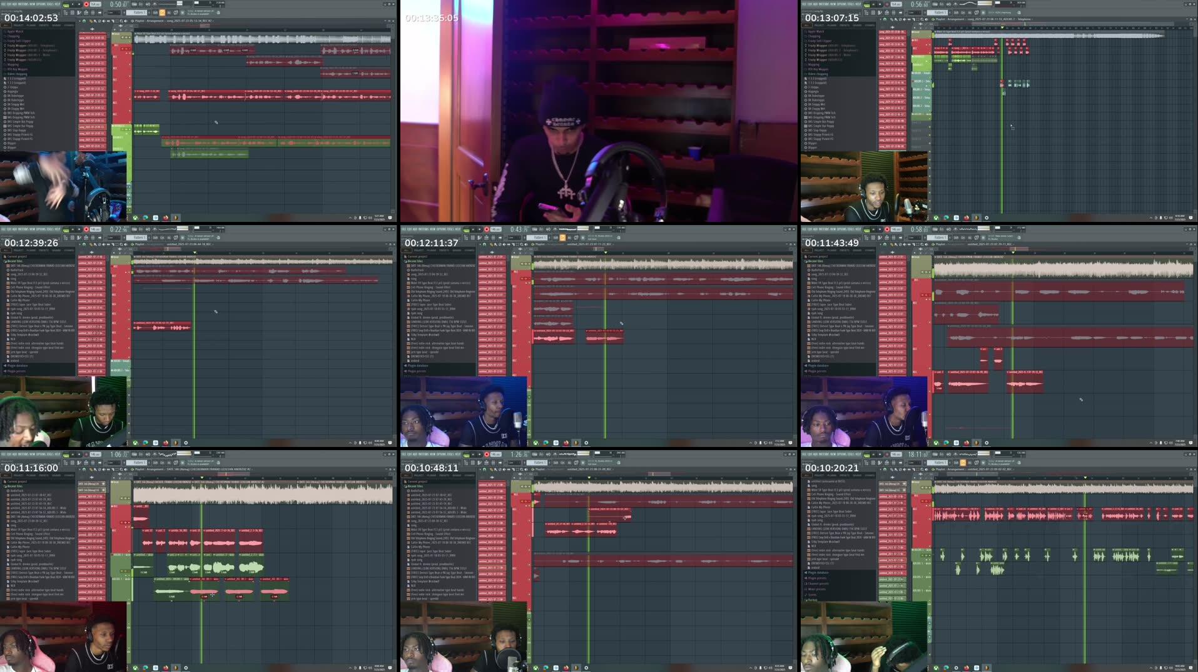Open the Edge taskbar icon in the 00:12:11:37 frame
The height and width of the screenshot is (672, 1198).
coord(546,443)
